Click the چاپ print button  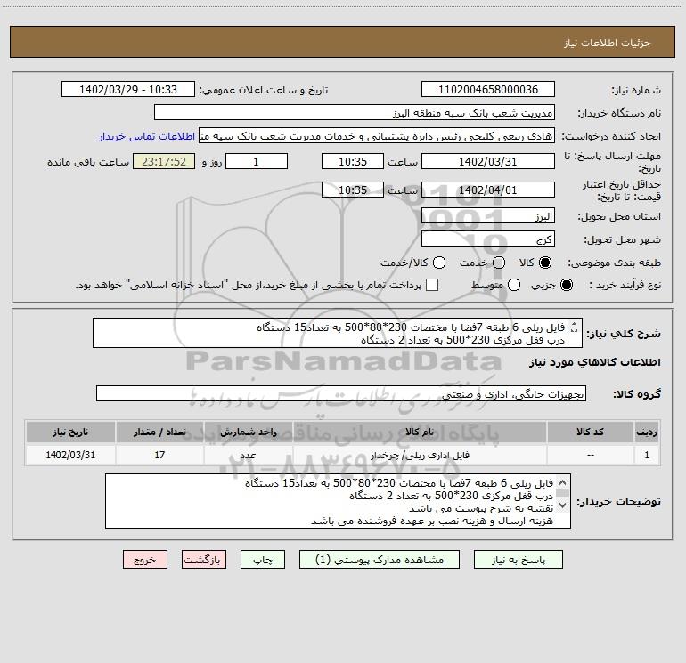(x=263, y=560)
